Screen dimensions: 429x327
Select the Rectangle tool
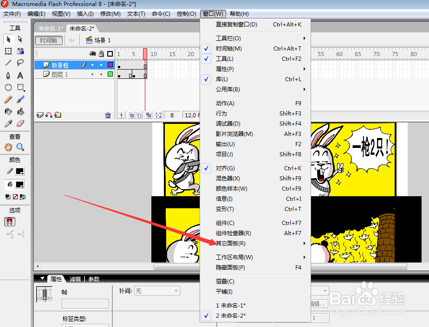point(20,87)
